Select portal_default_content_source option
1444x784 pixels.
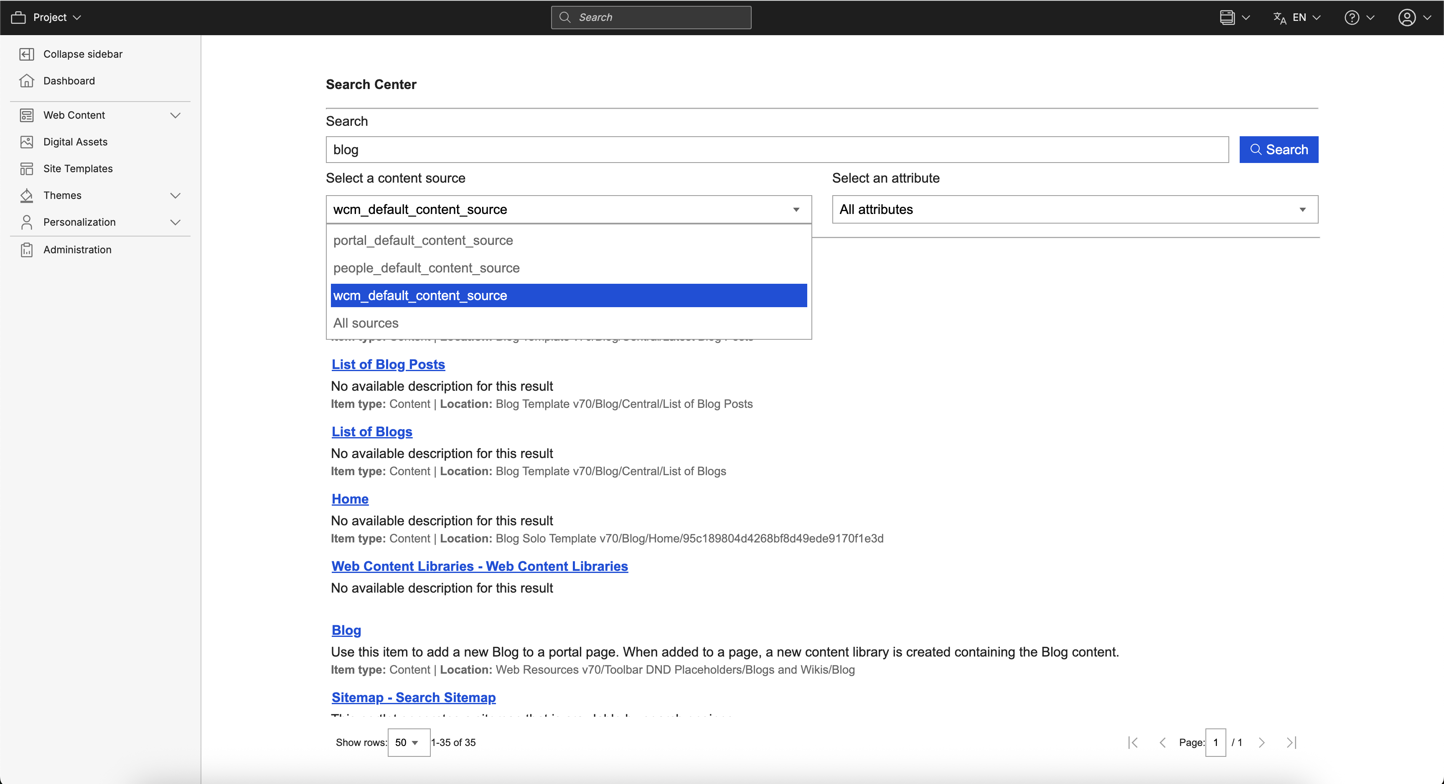[423, 241]
